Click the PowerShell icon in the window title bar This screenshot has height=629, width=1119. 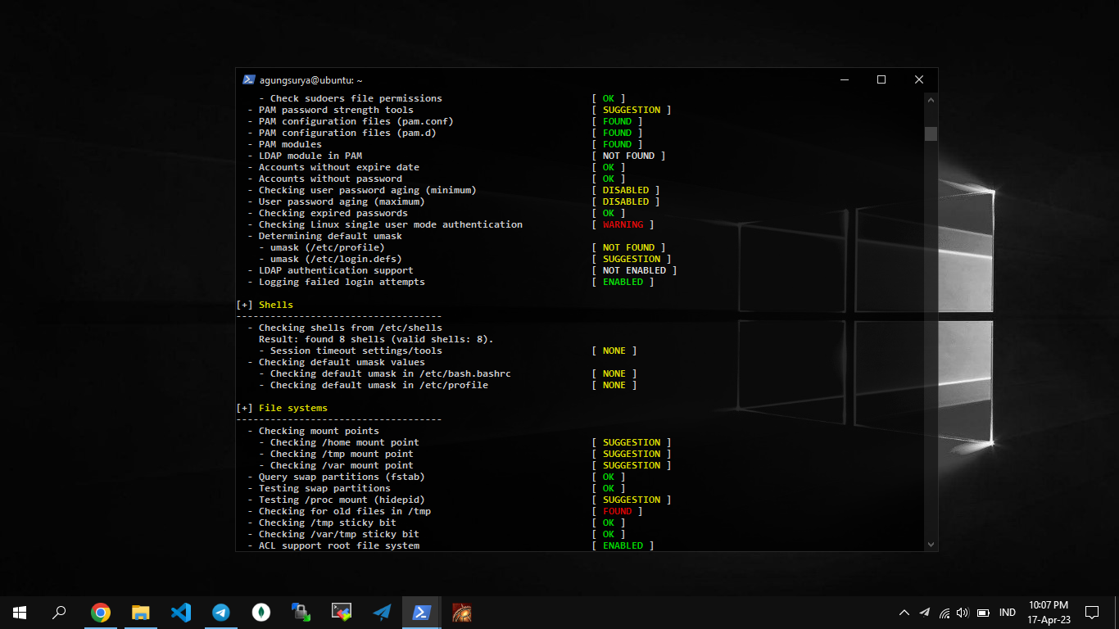point(248,80)
